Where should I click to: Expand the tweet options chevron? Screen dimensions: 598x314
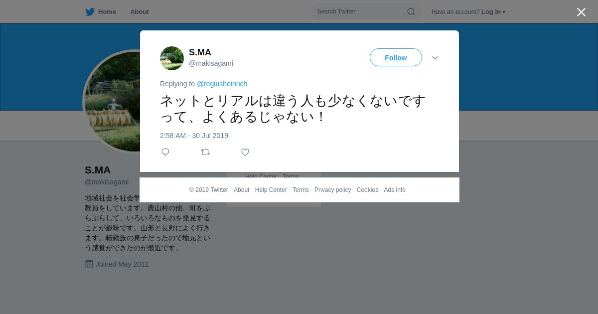tap(435, 58)
